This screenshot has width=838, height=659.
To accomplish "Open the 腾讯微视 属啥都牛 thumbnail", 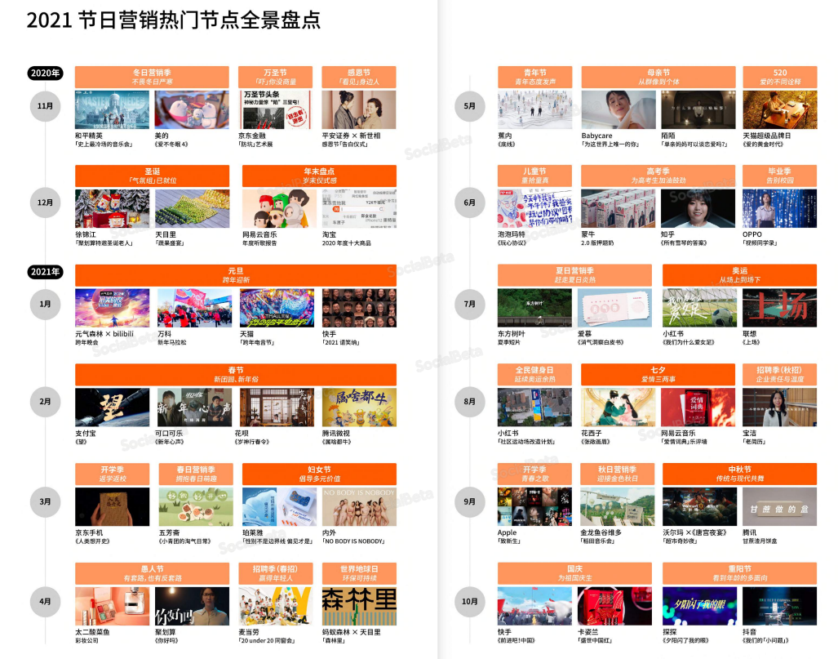I will pyautogui.click(x=359, y=407).
